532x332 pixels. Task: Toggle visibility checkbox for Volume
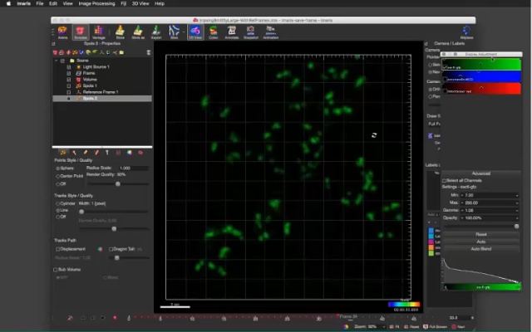click(x=69, y=79)
